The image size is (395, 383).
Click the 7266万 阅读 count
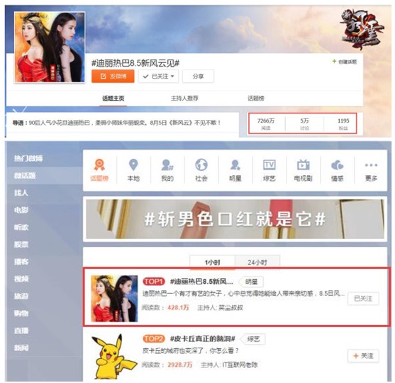[266, 123]
